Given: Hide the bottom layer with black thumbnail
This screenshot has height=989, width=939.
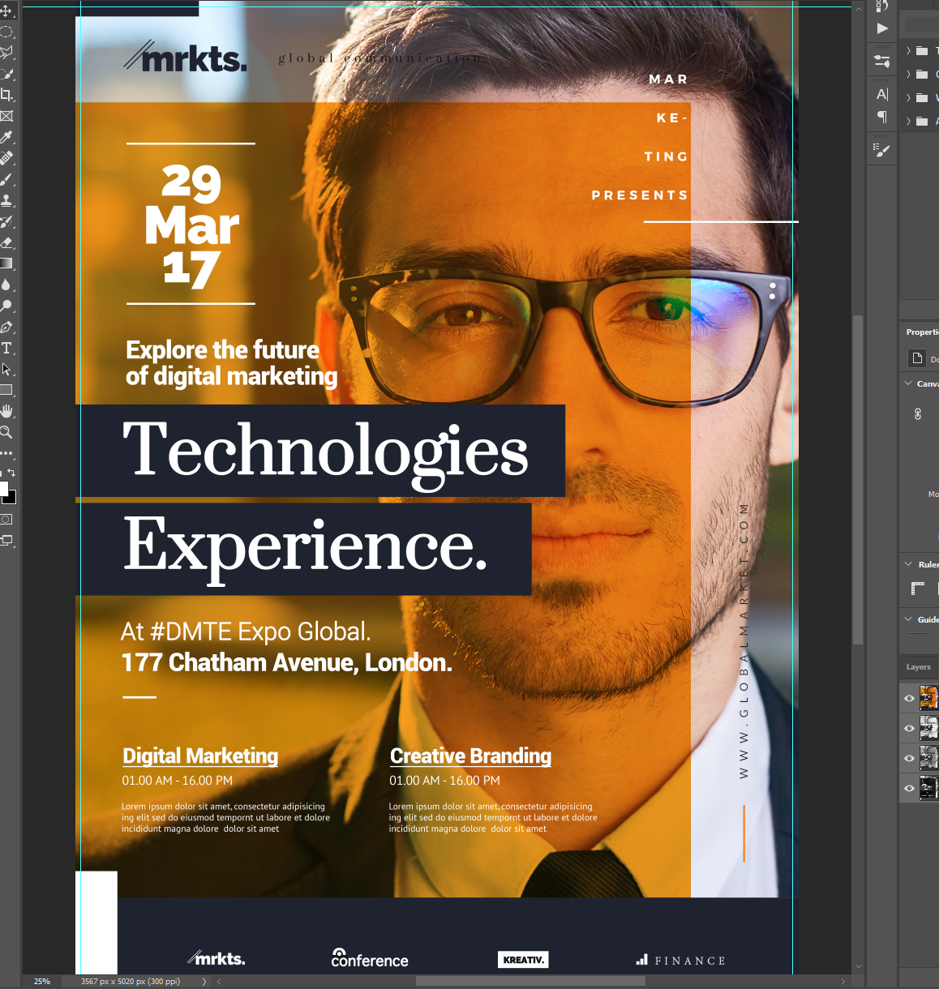Looking at the screenshot, I should click(909, 788).
